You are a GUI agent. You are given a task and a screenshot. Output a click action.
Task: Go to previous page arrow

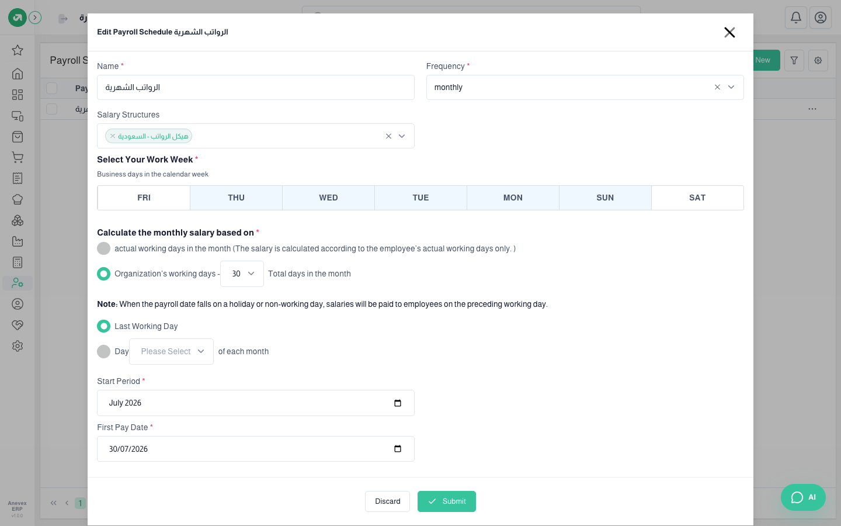(67, 503)
